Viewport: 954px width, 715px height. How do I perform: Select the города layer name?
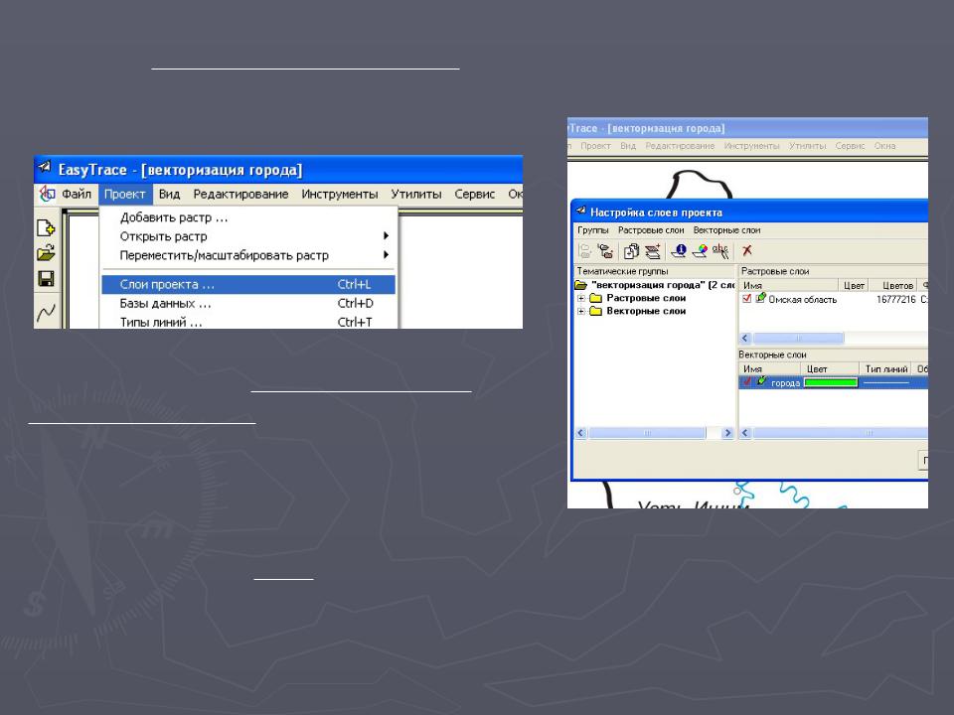tap(785, 383)
